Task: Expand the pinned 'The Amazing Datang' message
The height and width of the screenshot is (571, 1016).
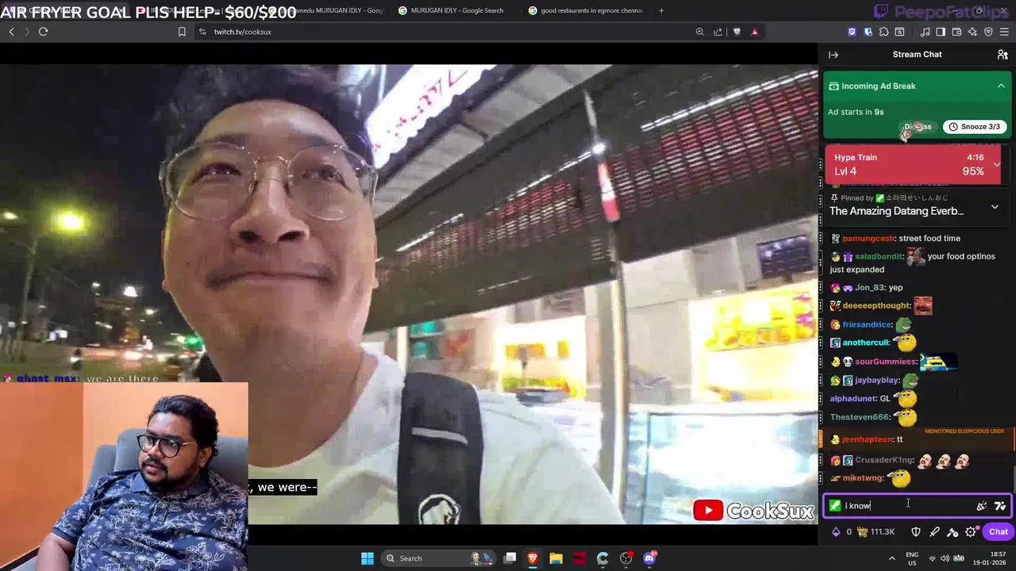Action: coord(995,207)
